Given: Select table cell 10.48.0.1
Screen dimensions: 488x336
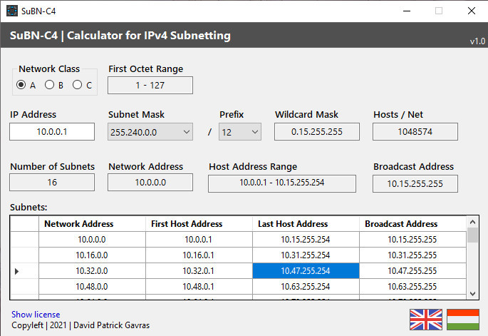Looking at the screenshot, I should (199, 287).
